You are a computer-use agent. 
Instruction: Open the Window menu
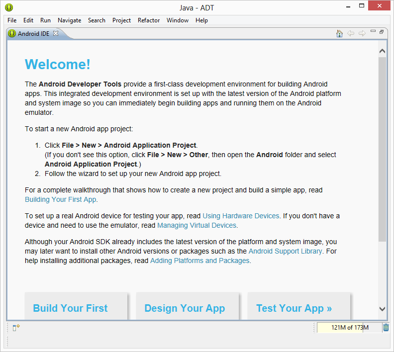click(178, 20)
